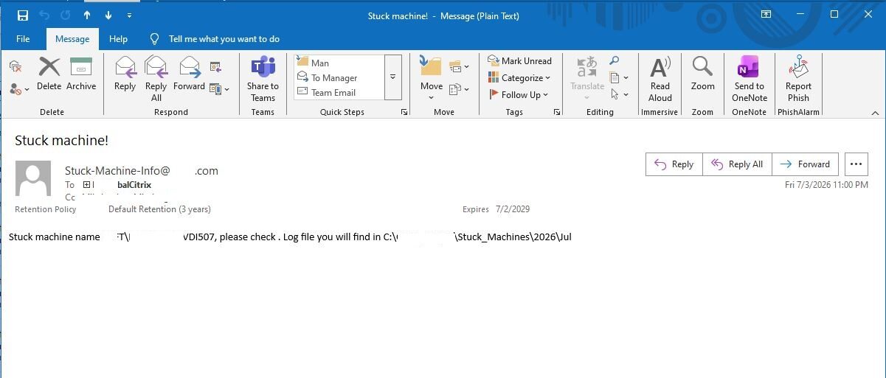
Task: Click the Reply icon in Respond group
Action: 125,74
